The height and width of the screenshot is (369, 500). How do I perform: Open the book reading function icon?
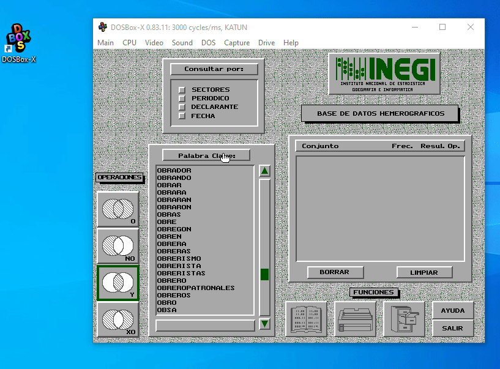[x=306, y=319]
